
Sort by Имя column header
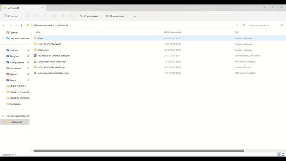coord(38,32)
